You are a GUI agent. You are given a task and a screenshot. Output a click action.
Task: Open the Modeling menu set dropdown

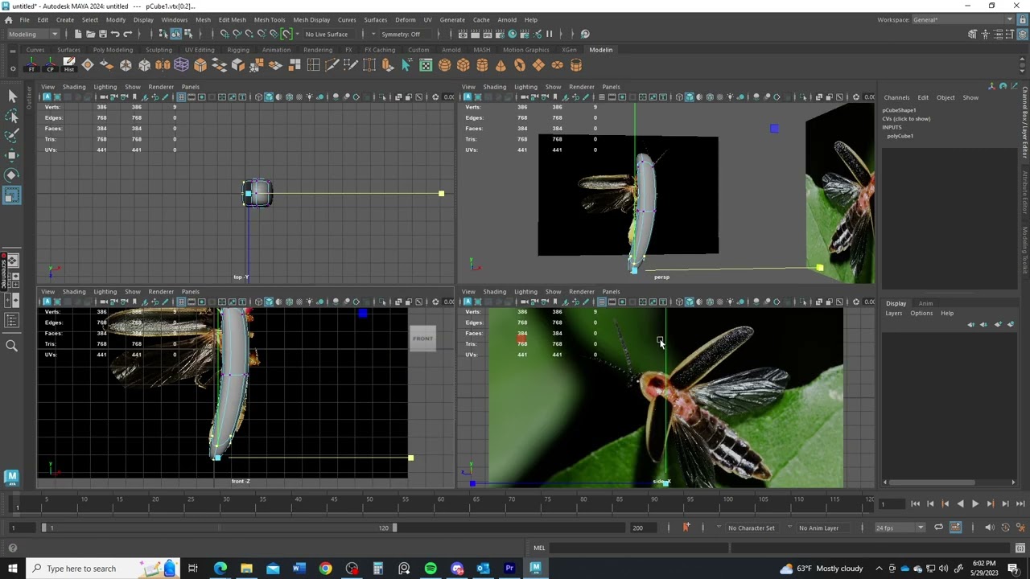click(33, 34)
